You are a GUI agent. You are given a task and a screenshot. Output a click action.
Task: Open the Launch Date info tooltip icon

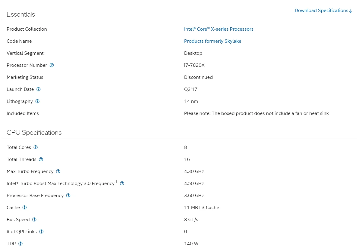pos(38,89)
